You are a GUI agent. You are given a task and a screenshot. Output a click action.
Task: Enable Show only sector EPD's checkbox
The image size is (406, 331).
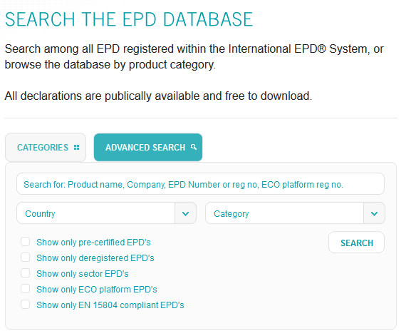(26, 273)
